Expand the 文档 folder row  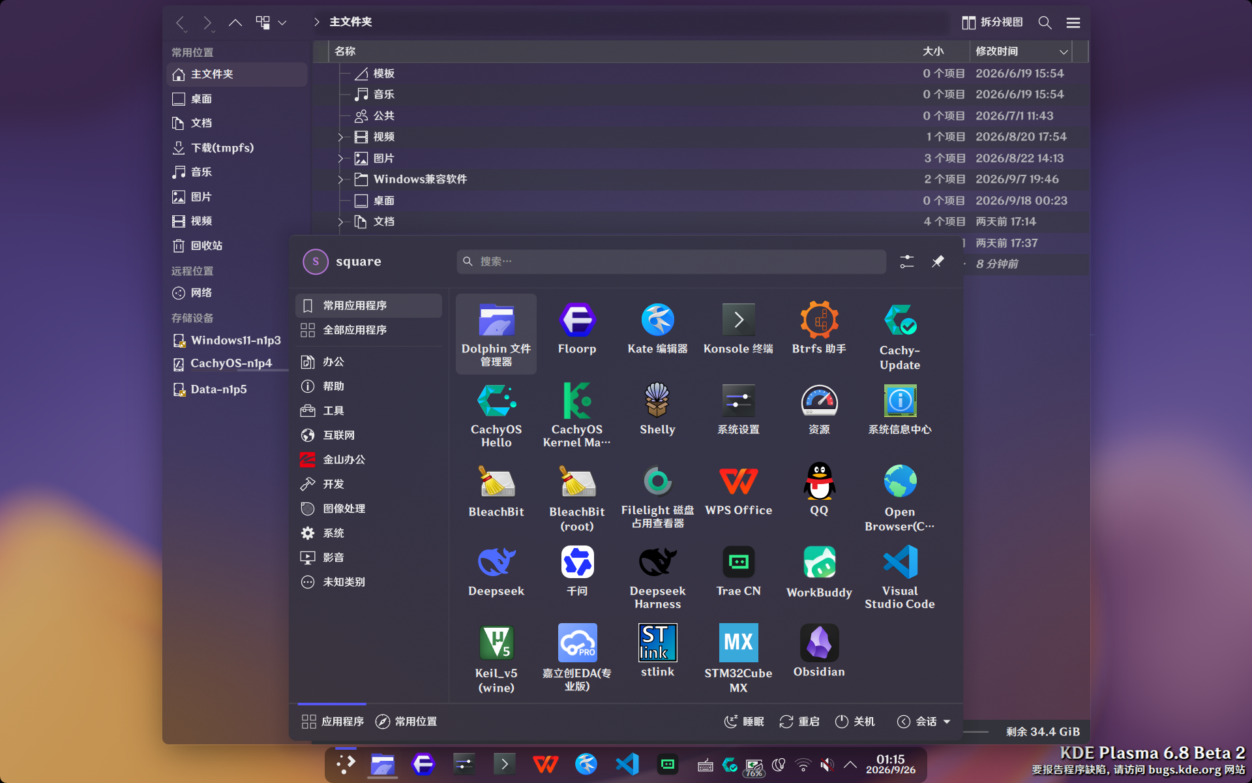click(340, 222)
